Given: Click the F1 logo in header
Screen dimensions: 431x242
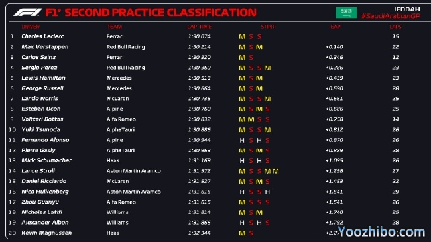Looking at the screenshot, I should [27, 13].
